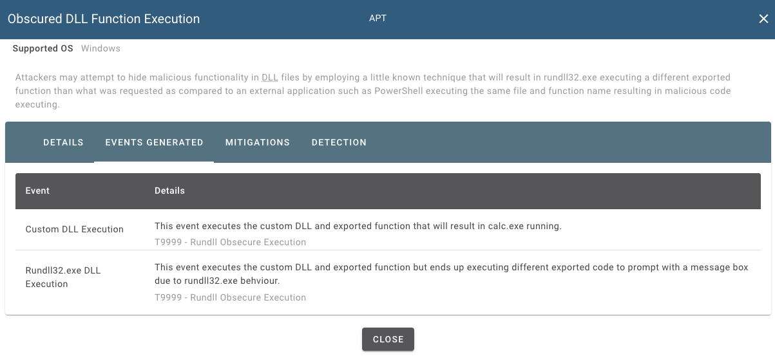Click the underlined DLL abbreviation in description
The width and height of the screenshot is (775, 363).
(x=270, y=77)
